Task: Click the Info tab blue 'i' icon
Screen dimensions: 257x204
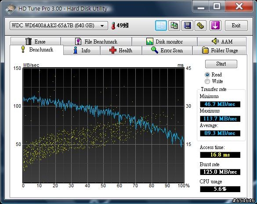Action: pos(76,50)
